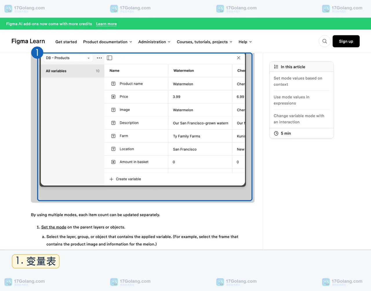
Task: Click the number type icon for Price
Action: coord(113,97)
